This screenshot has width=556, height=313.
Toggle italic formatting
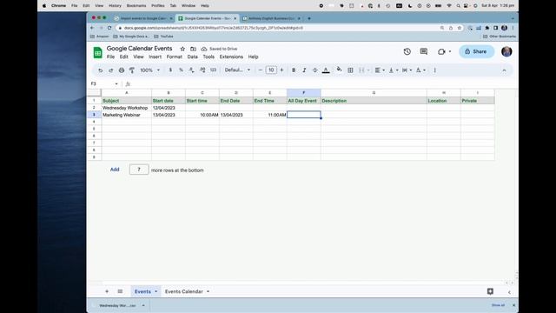(304, 70)
